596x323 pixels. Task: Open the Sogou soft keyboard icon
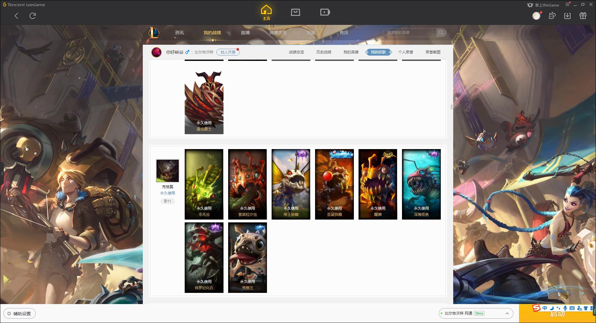click(572, 308)
